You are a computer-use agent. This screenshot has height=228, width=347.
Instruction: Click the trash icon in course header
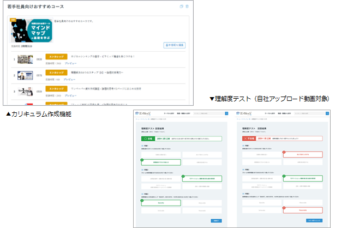click(x=187, y=7)
